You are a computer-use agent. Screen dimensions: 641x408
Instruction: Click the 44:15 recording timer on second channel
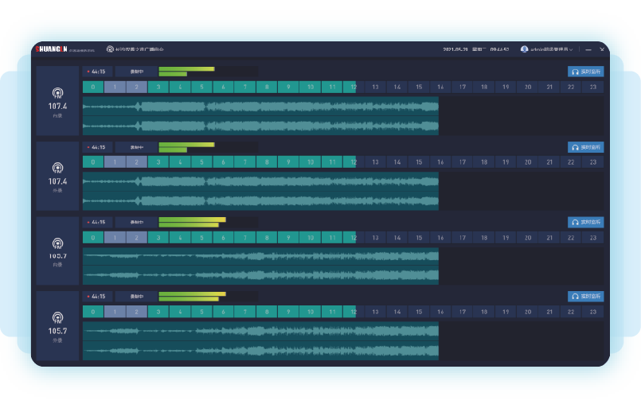pyautogui.click(x=97, y=147)
